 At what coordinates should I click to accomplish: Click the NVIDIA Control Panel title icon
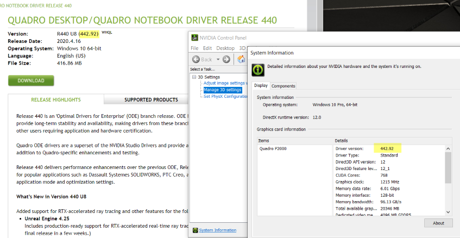194,37
